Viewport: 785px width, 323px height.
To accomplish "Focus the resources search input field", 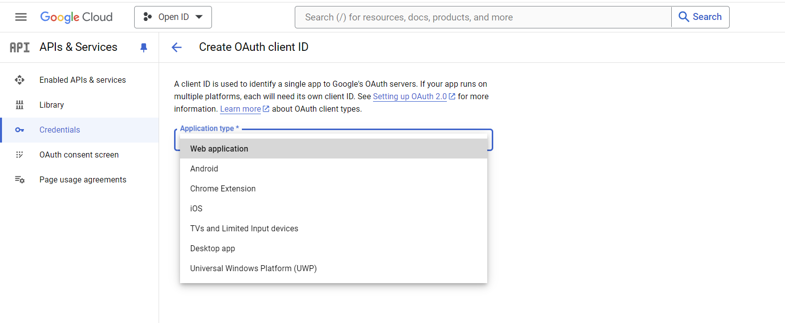I will [x=483, y=17].
